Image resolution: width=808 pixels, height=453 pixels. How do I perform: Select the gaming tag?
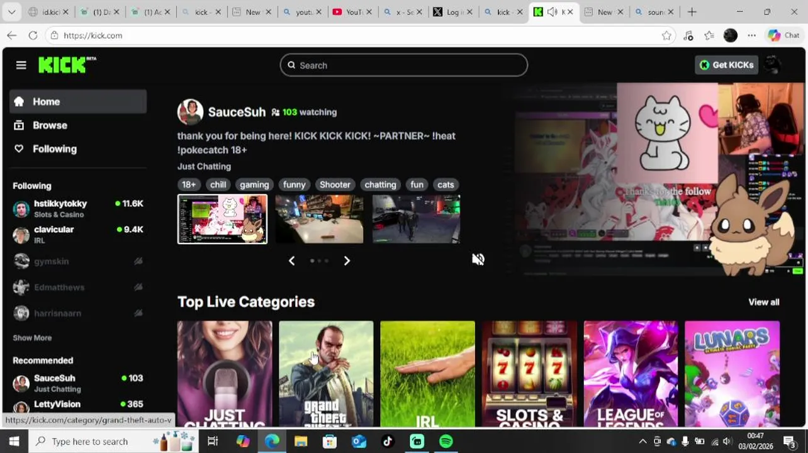point(254,184)
